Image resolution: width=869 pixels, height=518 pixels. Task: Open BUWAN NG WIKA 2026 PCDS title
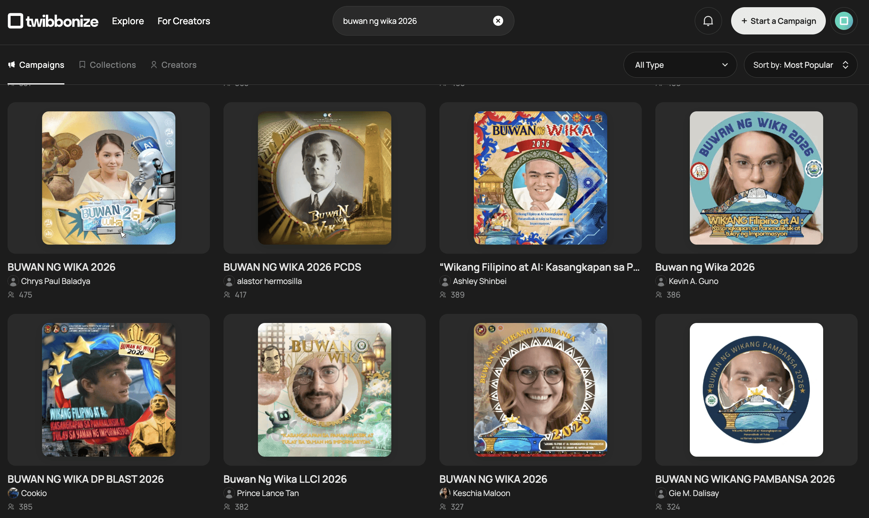292,267
